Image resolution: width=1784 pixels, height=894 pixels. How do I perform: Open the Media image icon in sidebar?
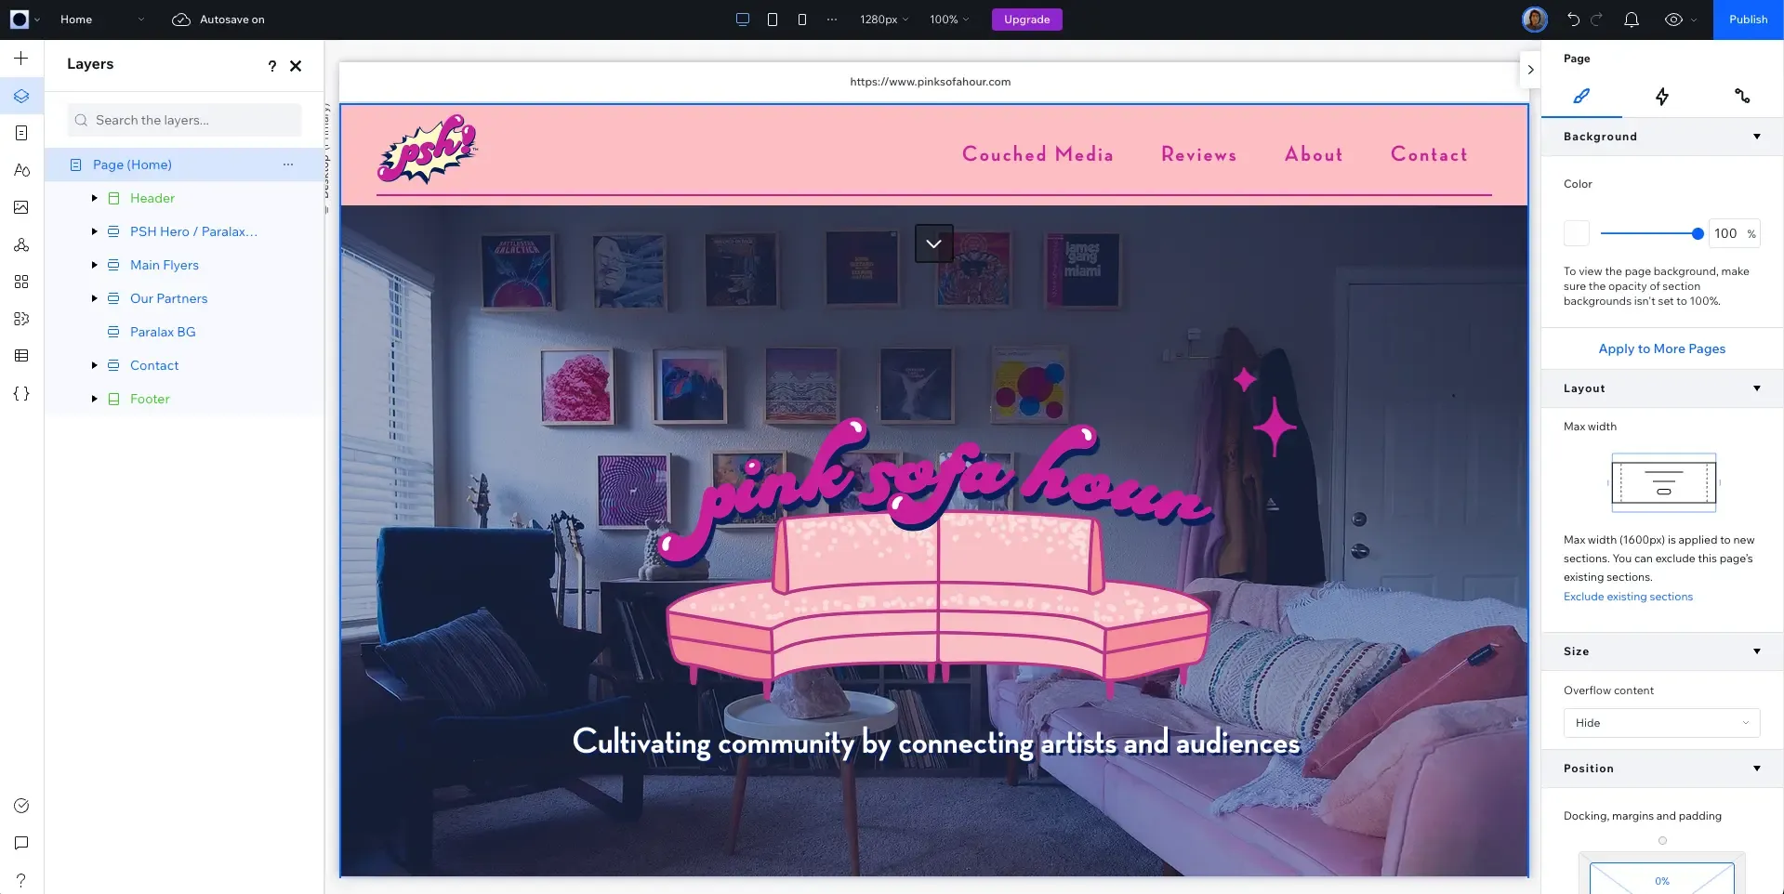[x=21, y=207]
